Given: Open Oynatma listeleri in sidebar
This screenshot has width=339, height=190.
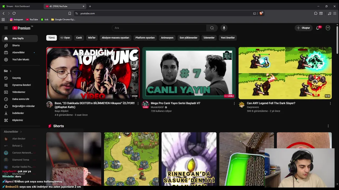Looking at the screenshot, I should click(x=20, y=85).
